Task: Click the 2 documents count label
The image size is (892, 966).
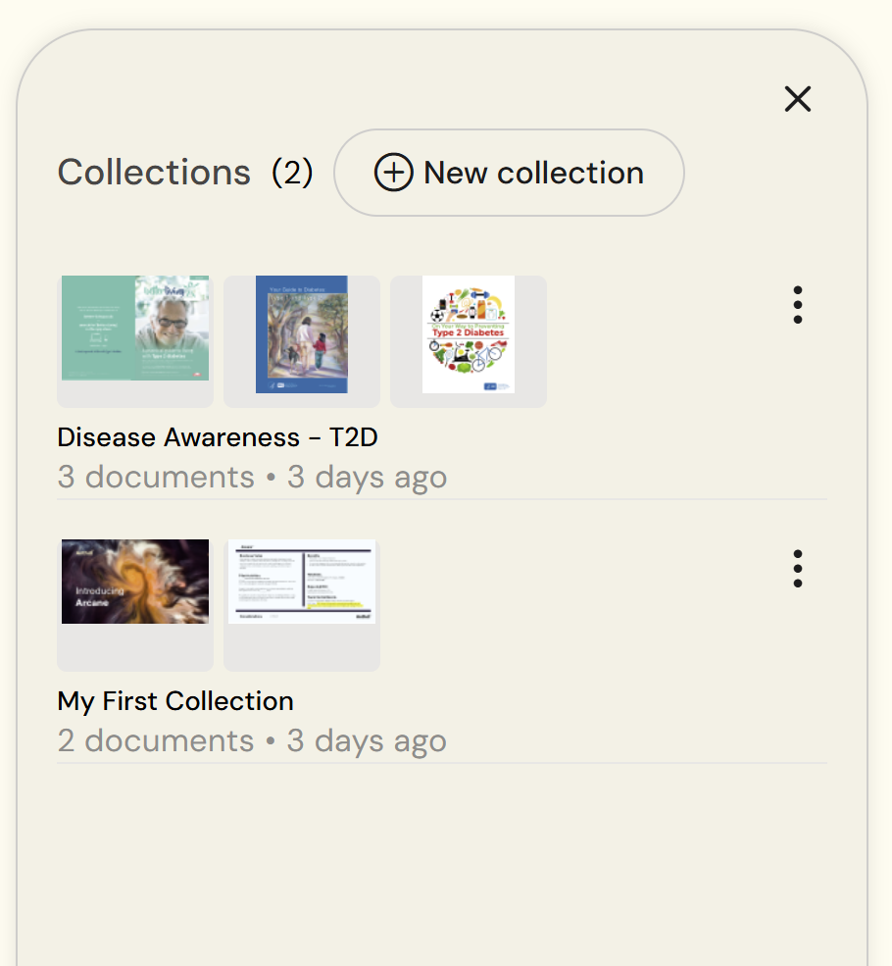Action: [x=156, y=741]
